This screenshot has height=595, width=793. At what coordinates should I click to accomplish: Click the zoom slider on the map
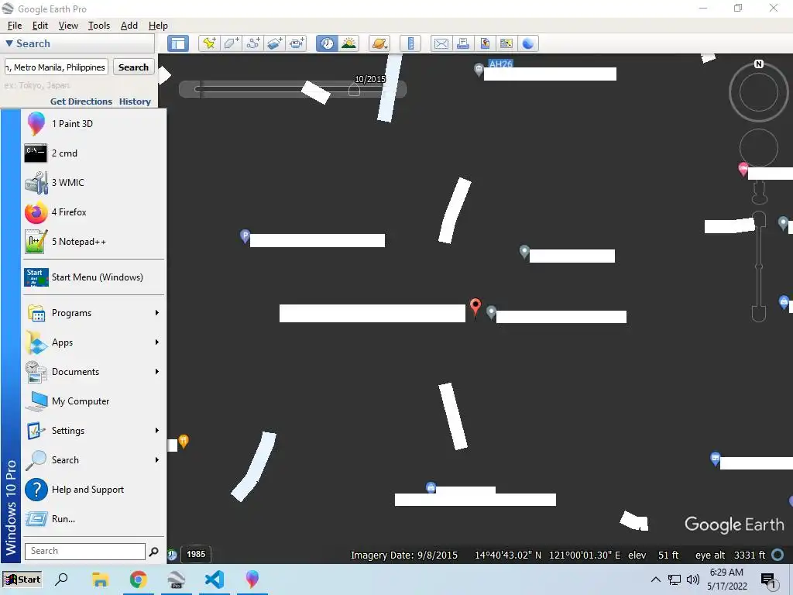point(759,267)
